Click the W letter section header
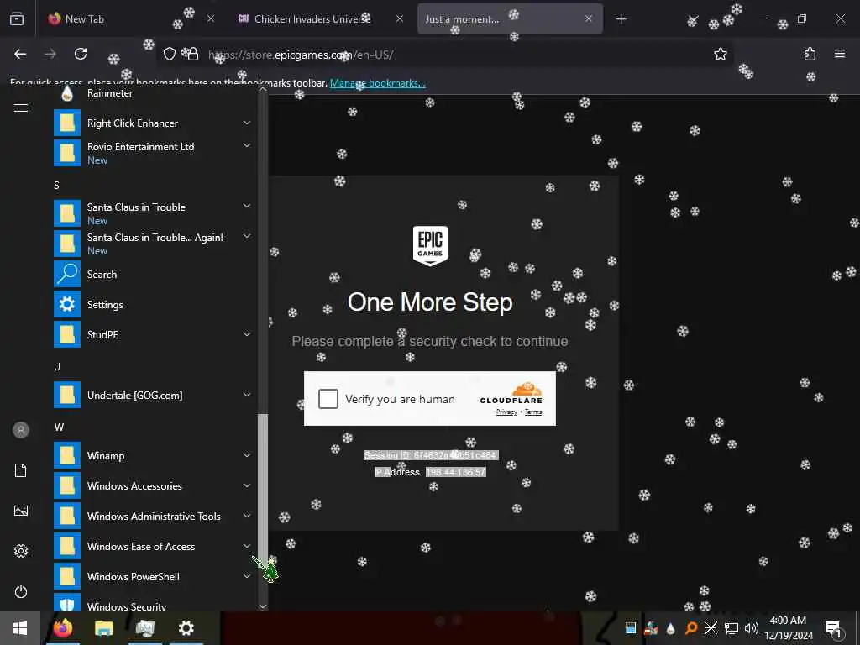 click(x=59, y=427)
